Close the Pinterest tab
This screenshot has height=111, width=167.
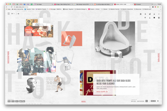click(x=152, y=4)
